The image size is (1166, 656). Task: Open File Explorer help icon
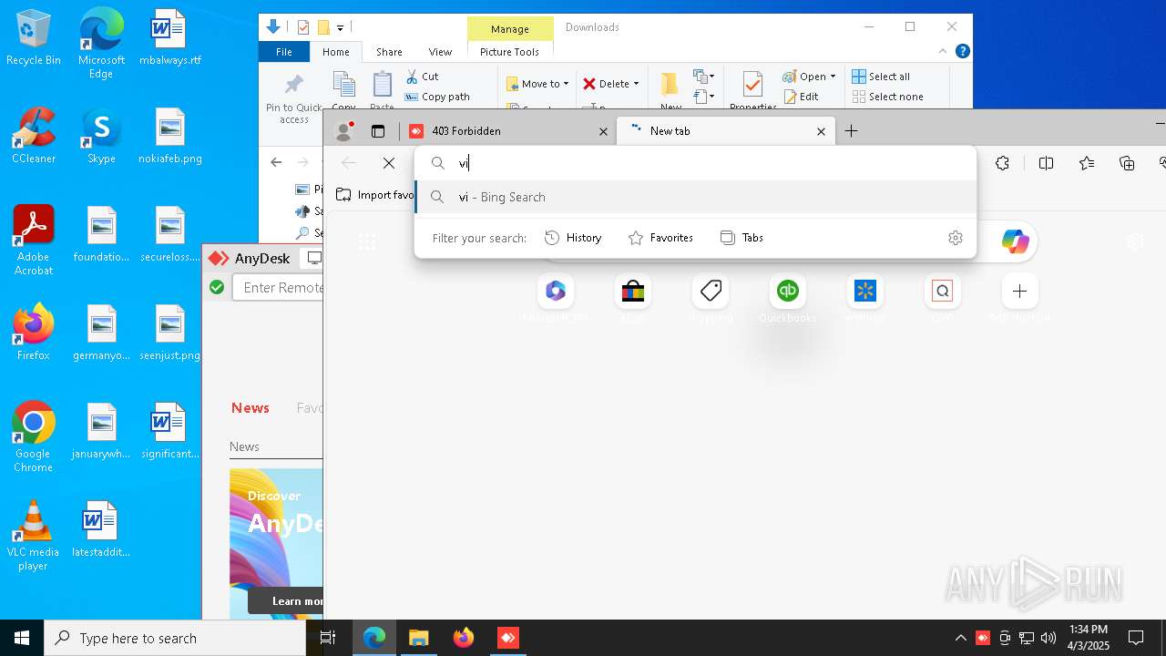pos(962,51)
